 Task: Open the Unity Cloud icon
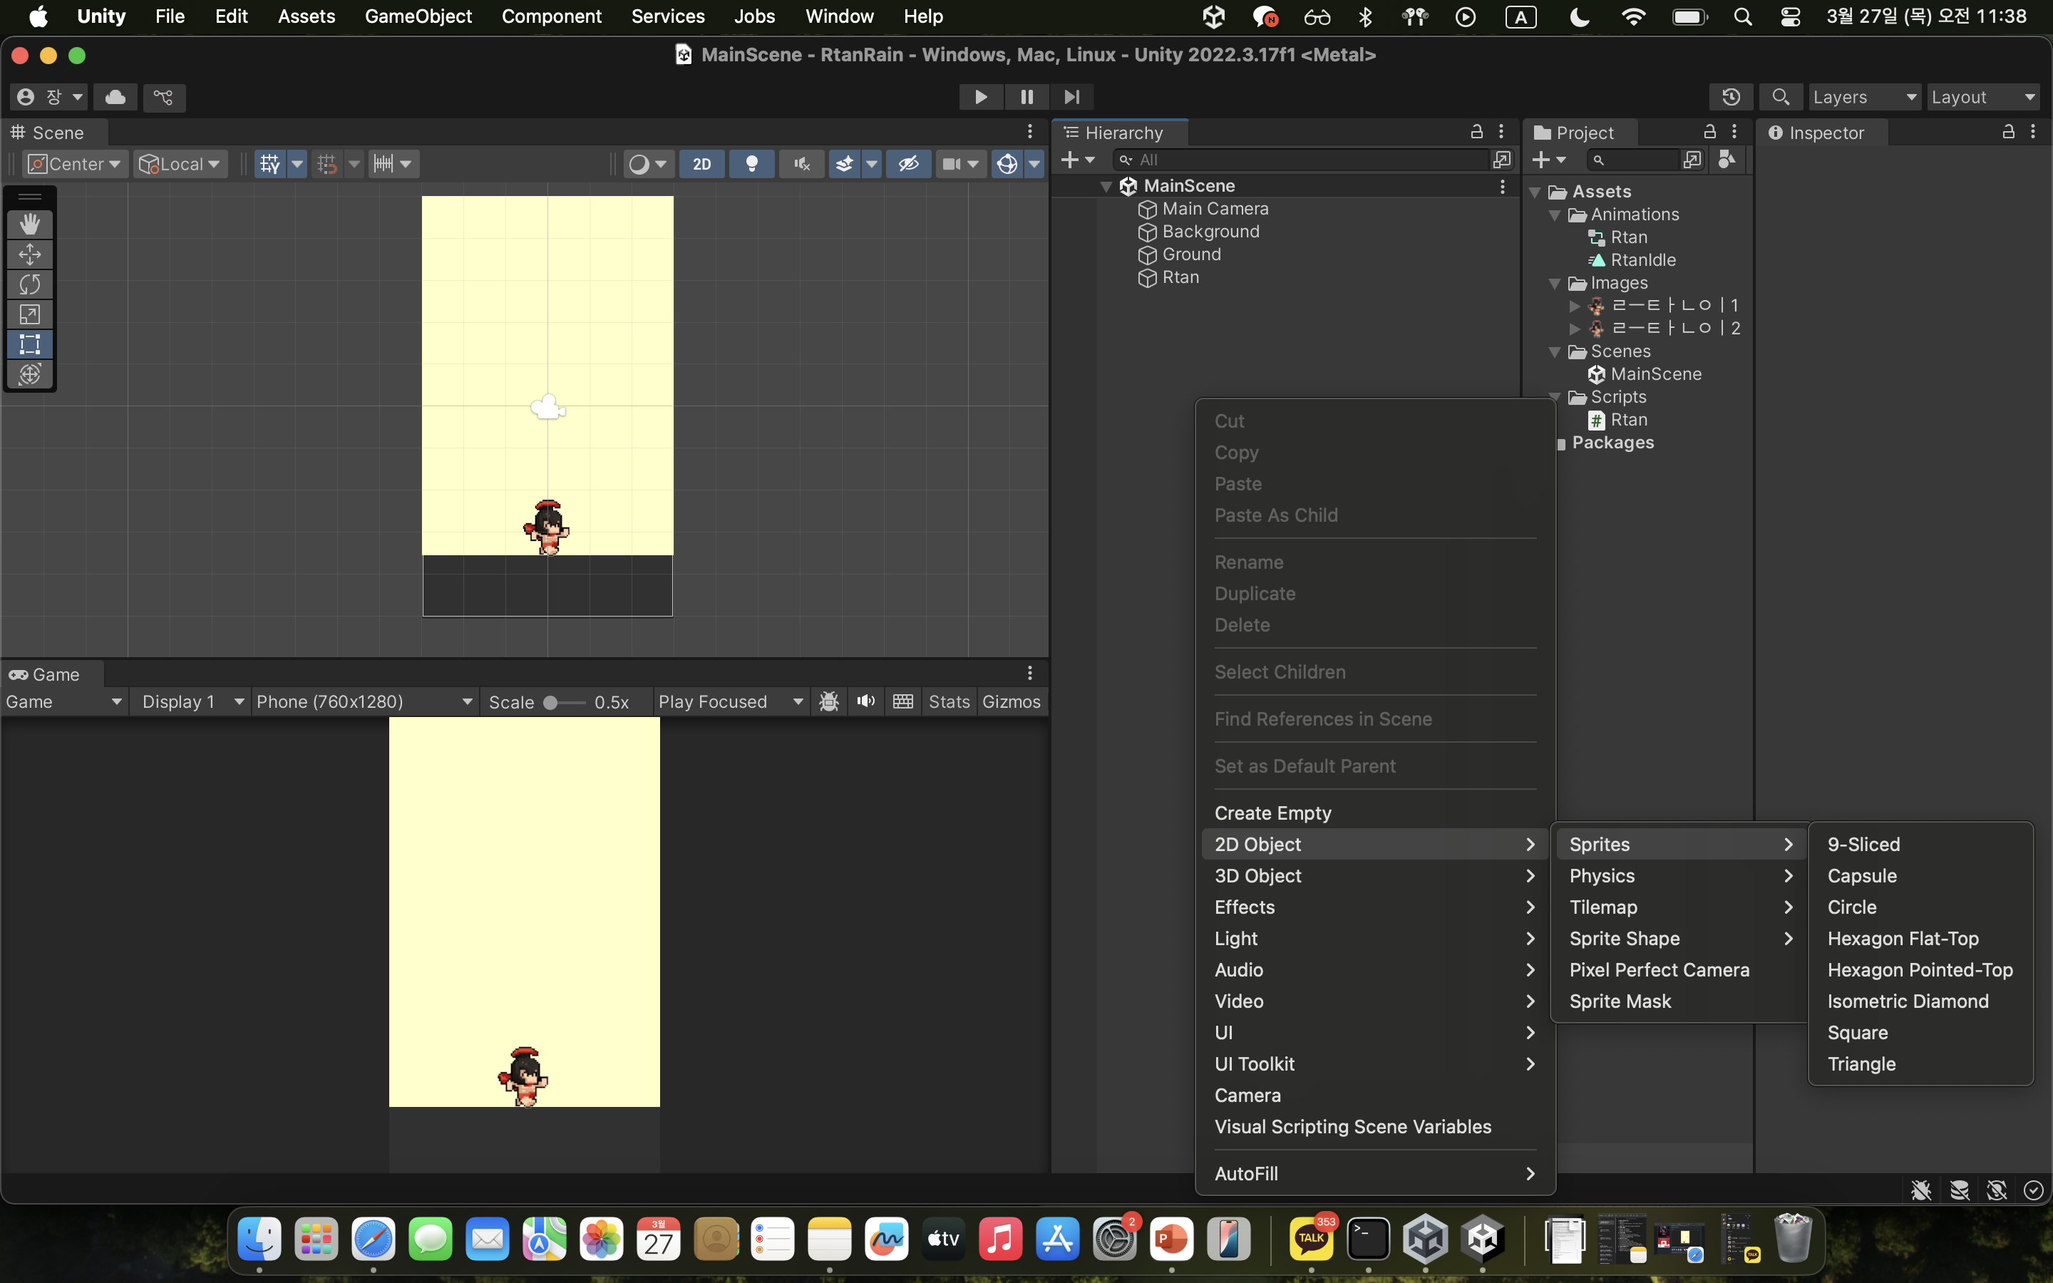115,97
